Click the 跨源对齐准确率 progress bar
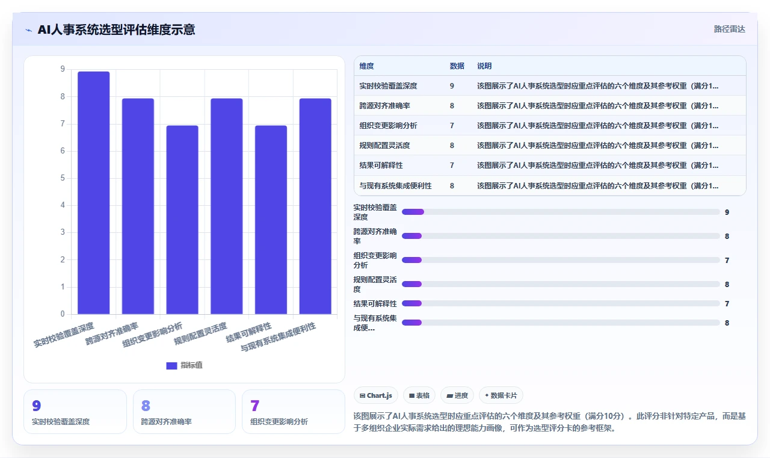Viewport: 770px width, 458px height. [561, 236]
